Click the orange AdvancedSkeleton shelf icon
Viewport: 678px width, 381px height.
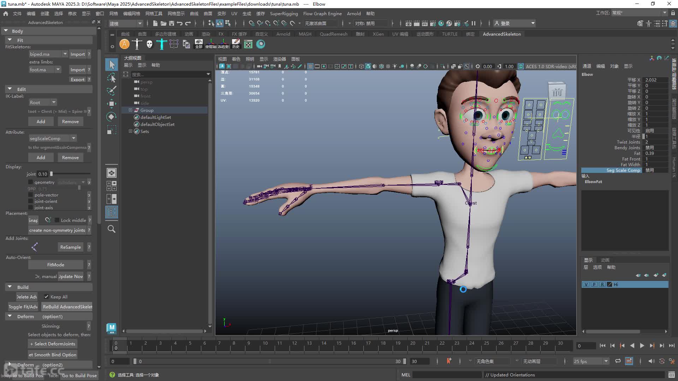pos(124,44)
